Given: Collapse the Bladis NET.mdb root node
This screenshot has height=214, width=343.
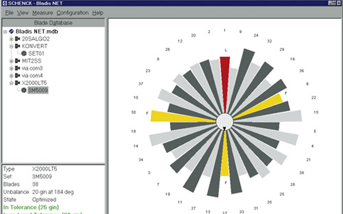Looking at the screenshot, I should click(x=5, y=32).
